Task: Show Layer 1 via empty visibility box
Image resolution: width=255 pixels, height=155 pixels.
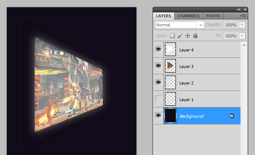Action: tap(158, 99)
